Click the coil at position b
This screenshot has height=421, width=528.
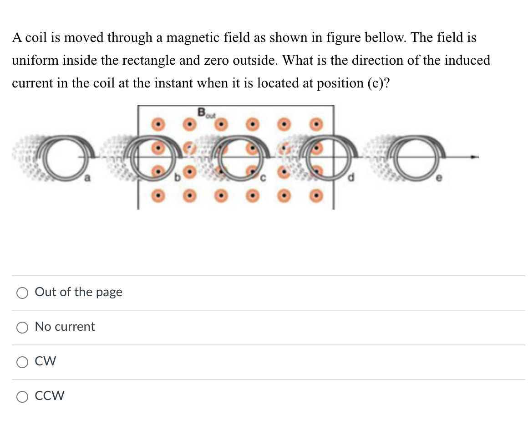click(150, 157)
